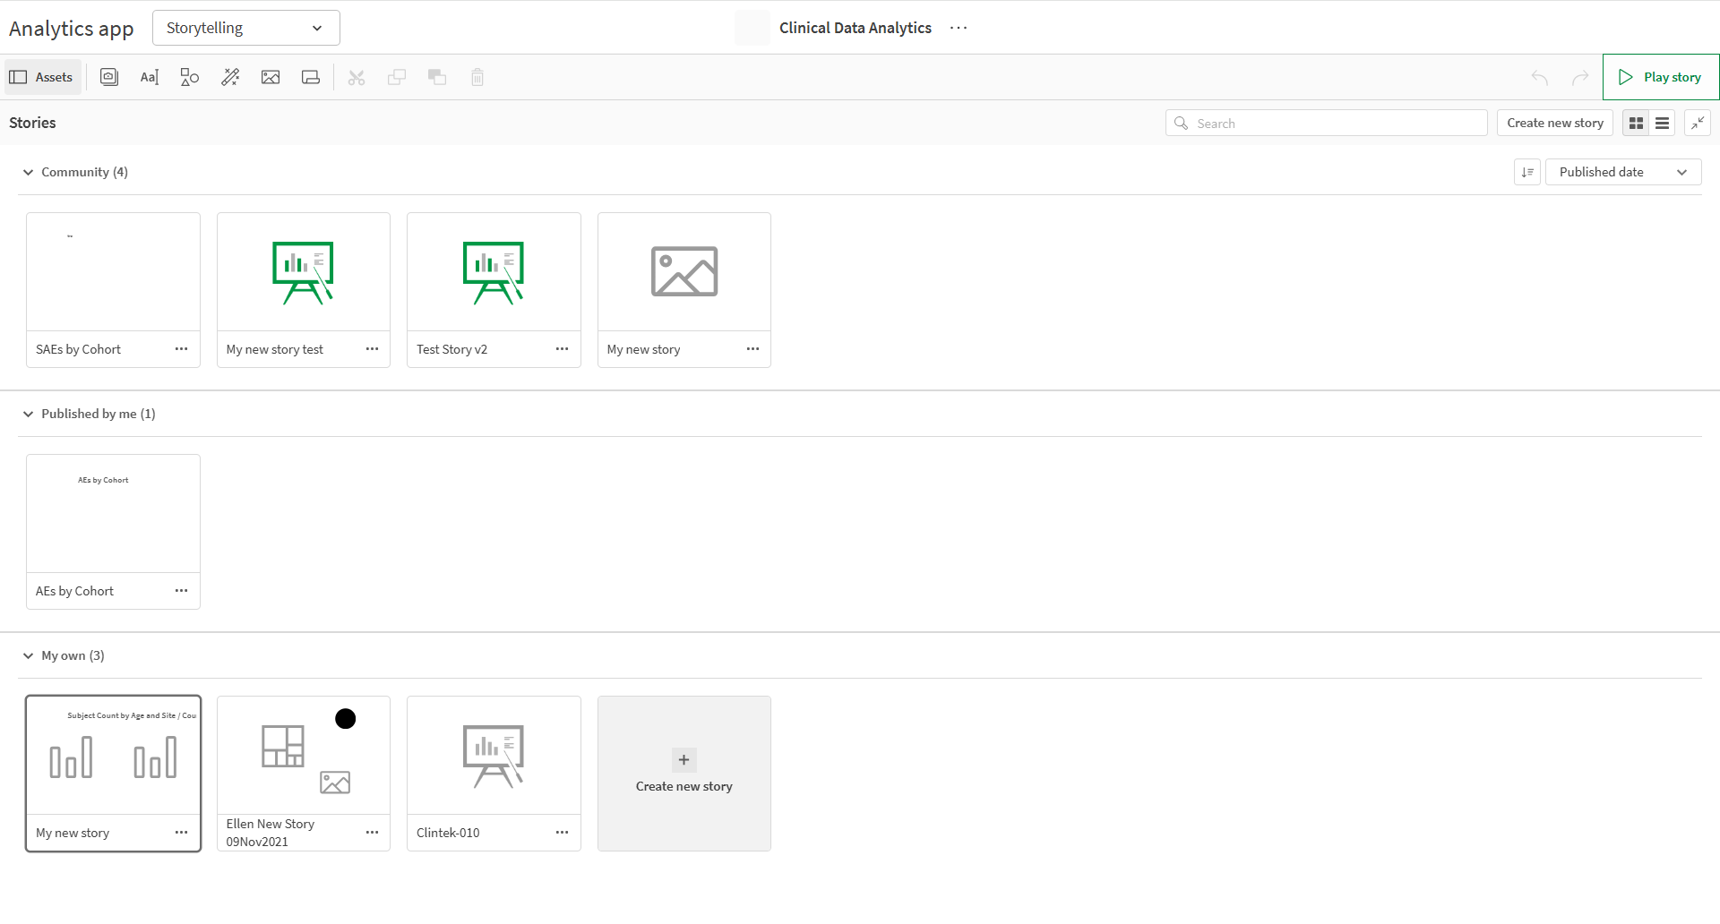
Task: Click the undo arrow
Action: click(1540, 77)
